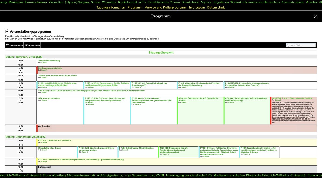Open GfM Vorstandsmeeting session
Viewport: 322px width, 178px height.
click(x=49, y=98)
